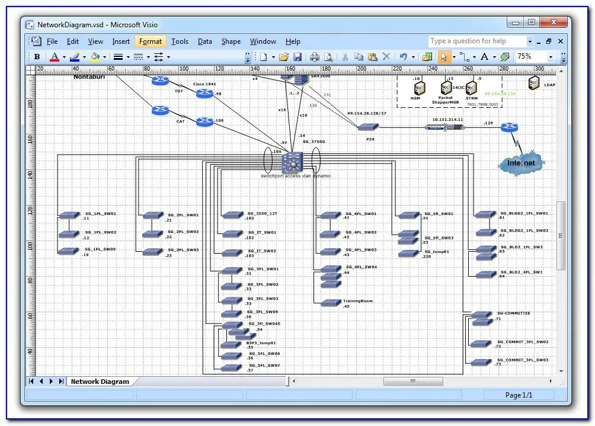The height and width of the screenshot is (426, 595).
Task: Go to the previous page tab
Action: pos(41,381)
